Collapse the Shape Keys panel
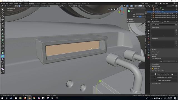 [x=155, y=39]
